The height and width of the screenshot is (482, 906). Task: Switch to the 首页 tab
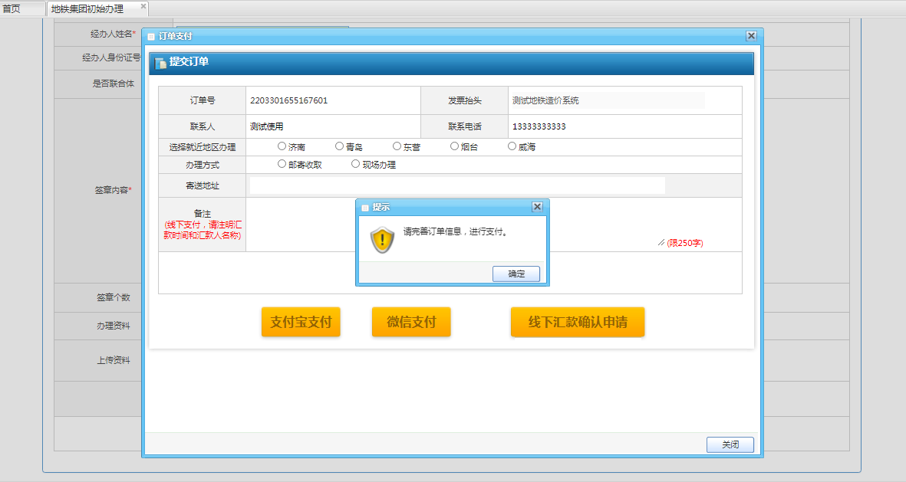(x=12, y=9)
